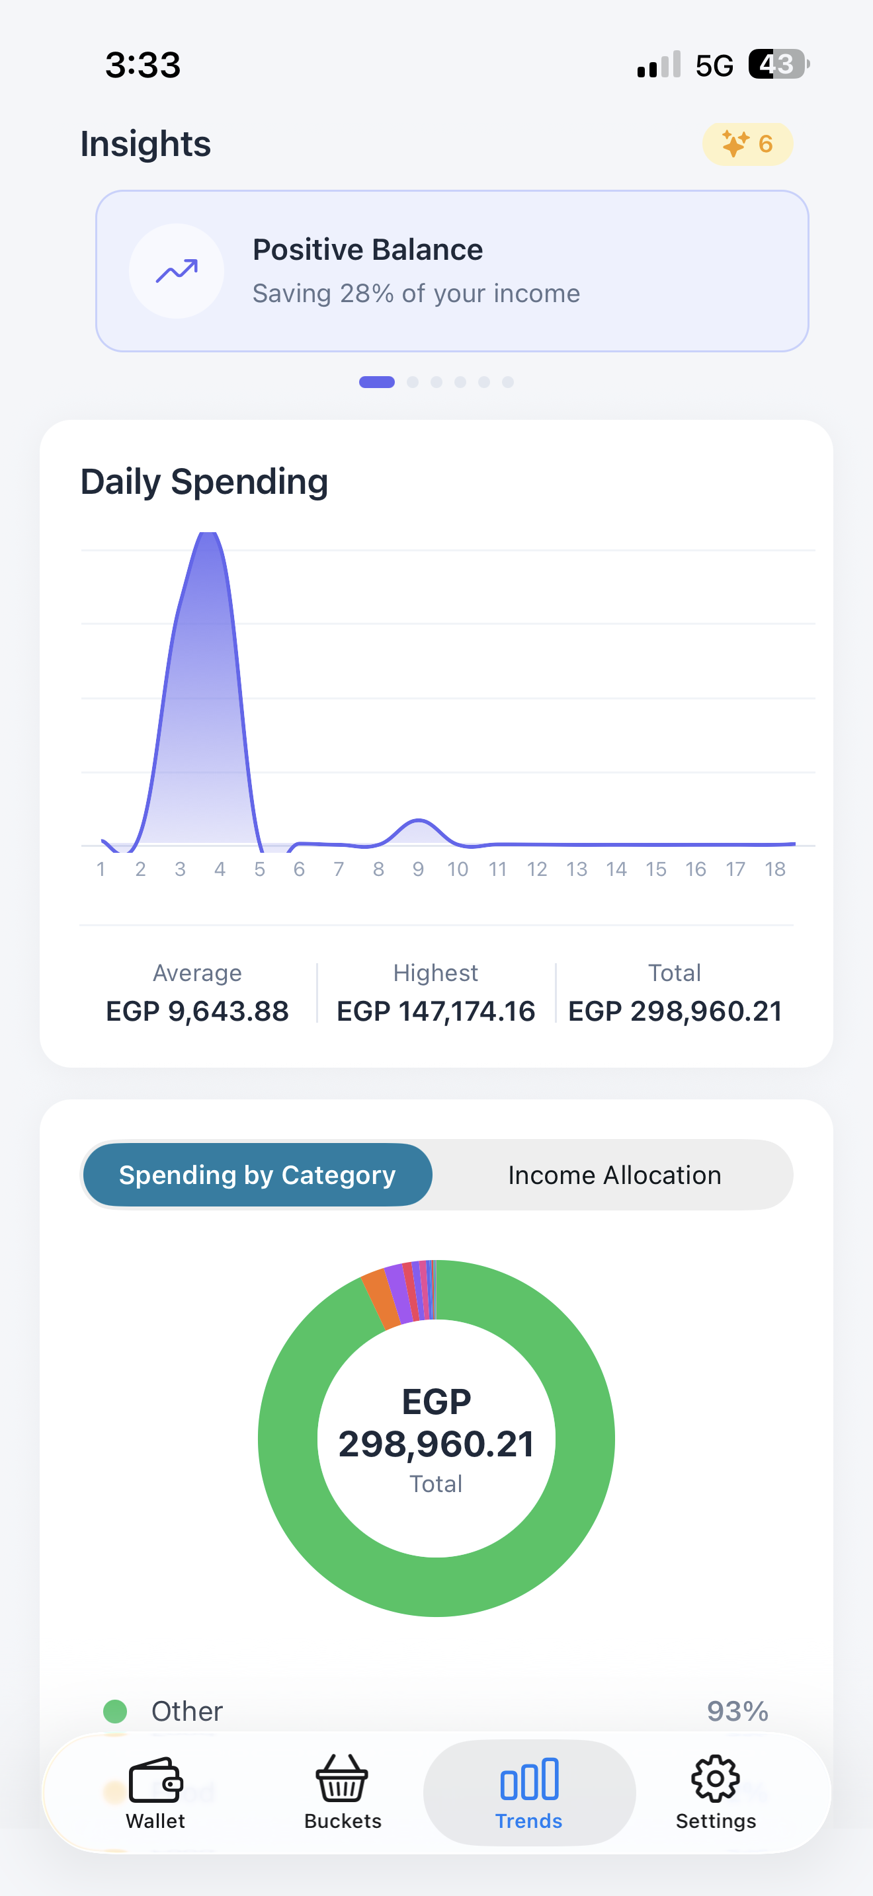Tap the cellular signal bars icon
The height and width of the screenshot is (1896, 873).
pyautogui.click(x=659, y=65)
